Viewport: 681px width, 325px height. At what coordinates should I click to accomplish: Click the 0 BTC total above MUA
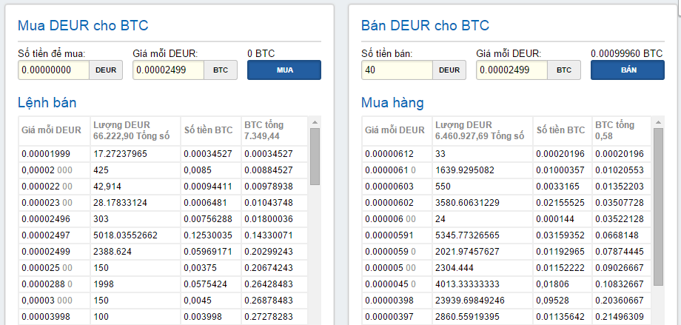pyautogui.click(x=261, y=53)
